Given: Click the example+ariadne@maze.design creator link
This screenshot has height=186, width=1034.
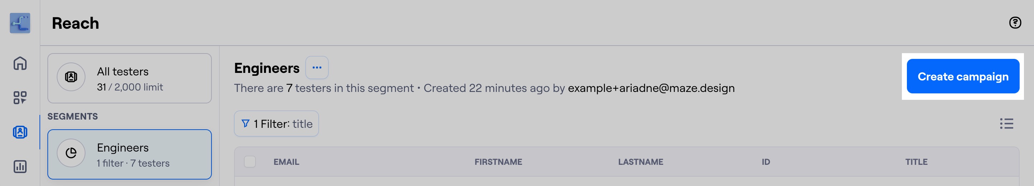Looking at the screenshot, I should (x=651, y=88).
